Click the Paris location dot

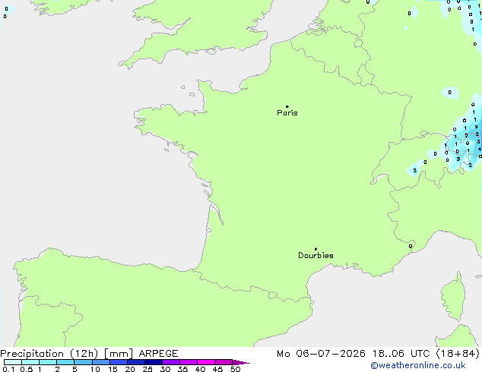[287, 106]
